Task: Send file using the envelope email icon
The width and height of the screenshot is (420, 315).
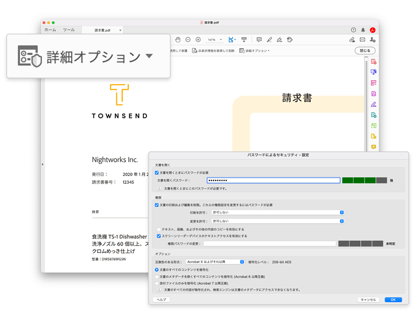Action: click(362, 40)
